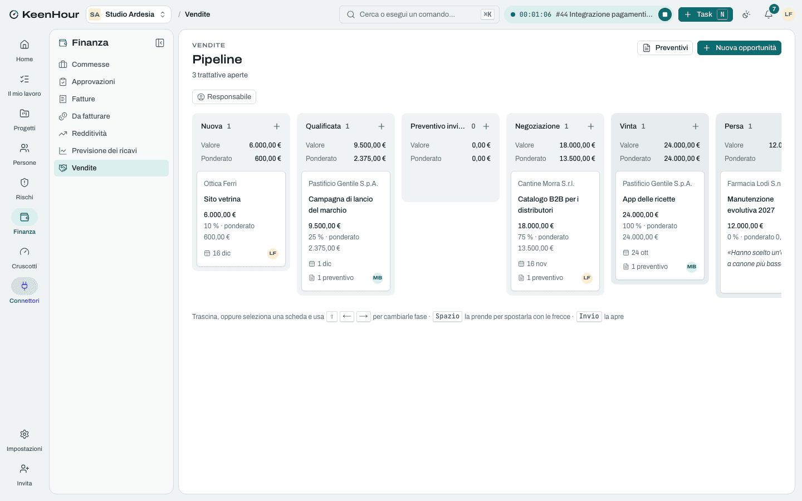Viewport: 802px width, 501px height.
Task: Toggle the theme switcher icon
Action: (746, 14)
